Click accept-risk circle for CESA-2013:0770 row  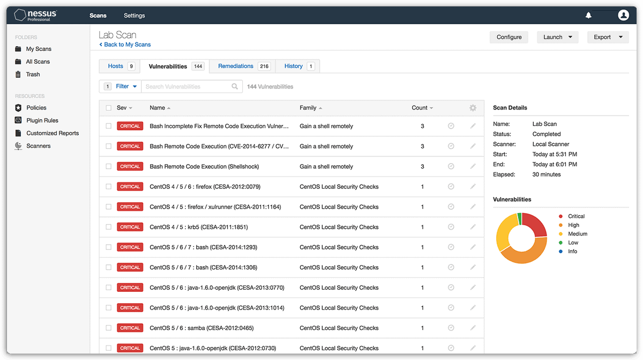451,288
